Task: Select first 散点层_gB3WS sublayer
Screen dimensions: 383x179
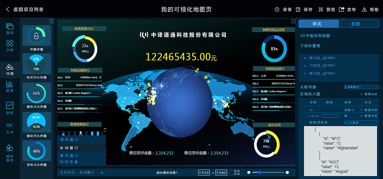Action: pyautogui.click(x=322, y=58)
